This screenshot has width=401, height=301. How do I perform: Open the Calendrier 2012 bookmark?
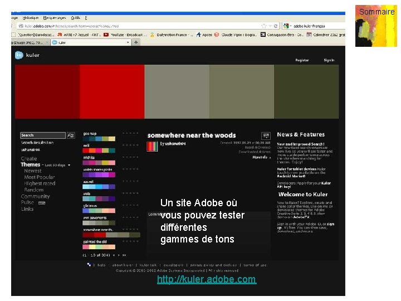(326, 35)
